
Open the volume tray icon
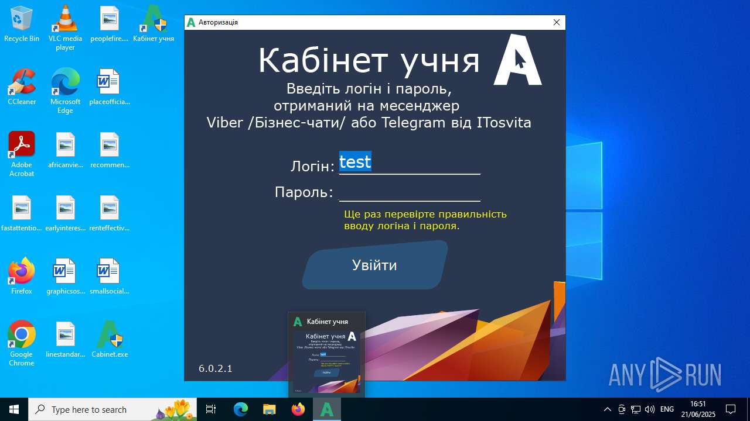[650, 409]
